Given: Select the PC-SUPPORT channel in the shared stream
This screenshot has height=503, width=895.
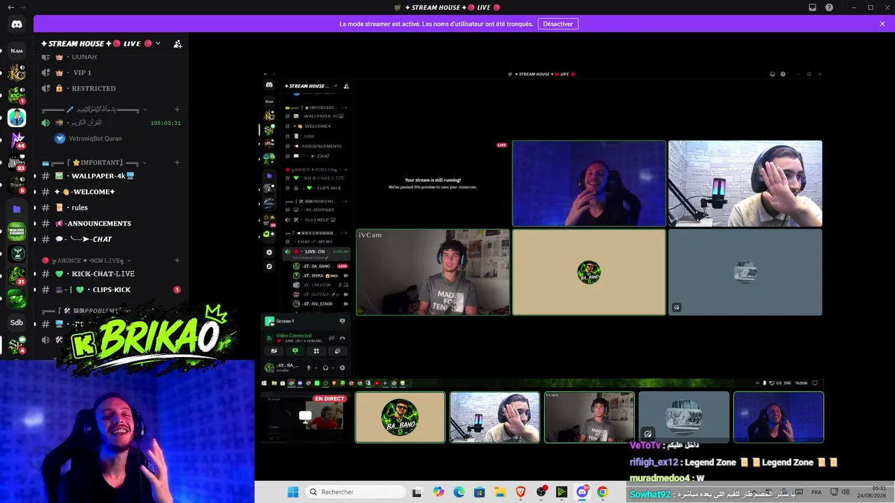Looking at the screenshot, I should pyautogui.click(x=316, y=210).
